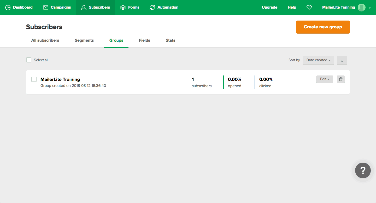This screenshot has width=376, height=203.
Task: Toggle sort direction arrow button
Action: [x=342, y=60]
